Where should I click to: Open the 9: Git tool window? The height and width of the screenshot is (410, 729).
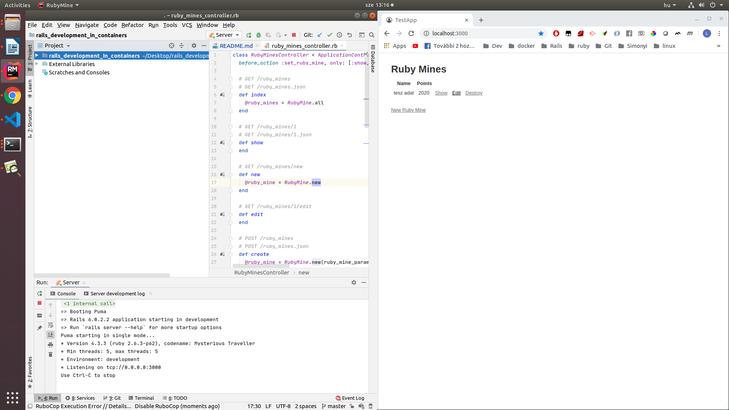click(x=112, y=398)
